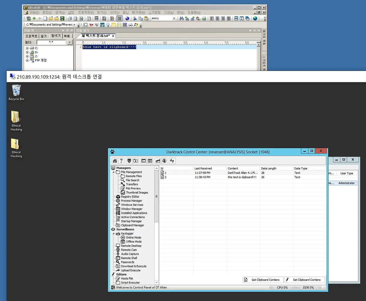Expand the C: drive in UltraEdit file view
366x301 pixels.
[27, 48]
